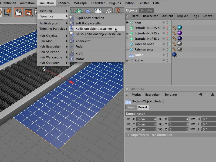Click the attribute manager up arrow icon

[212, 94]
